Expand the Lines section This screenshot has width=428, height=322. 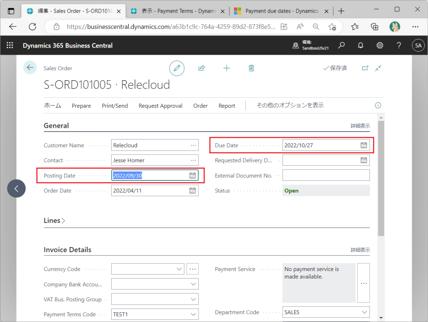coord(54,221)
